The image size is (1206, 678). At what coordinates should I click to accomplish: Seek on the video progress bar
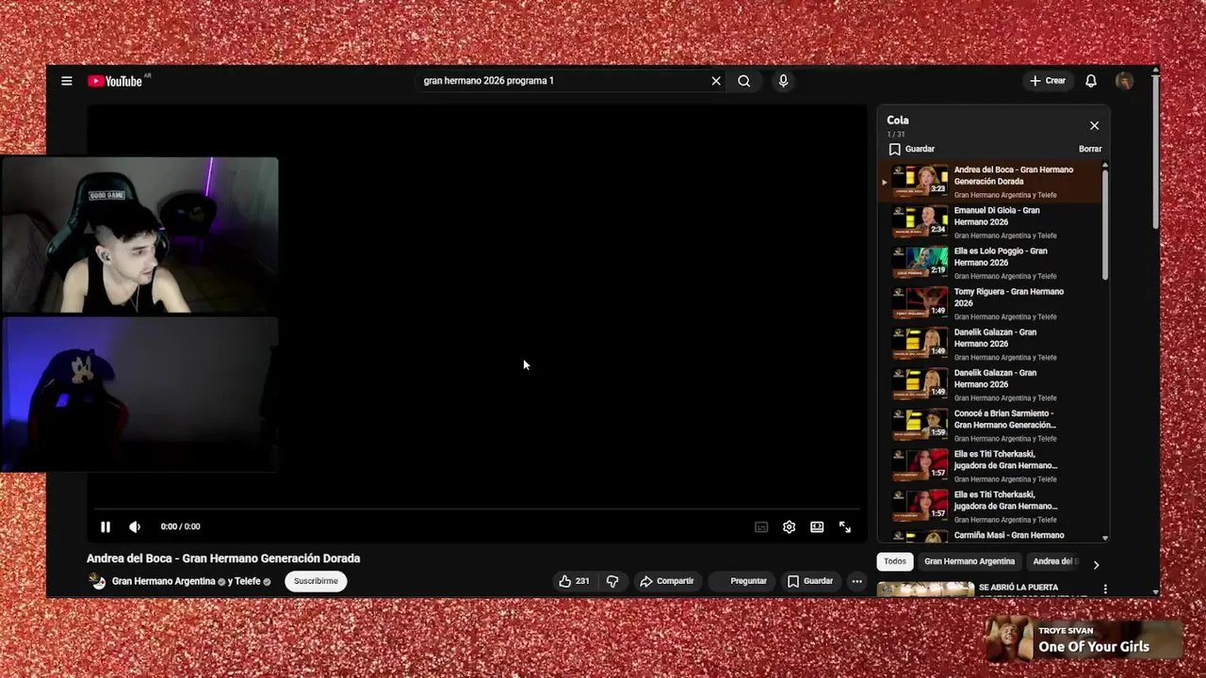pyautogui.click(x=477, y=509)
